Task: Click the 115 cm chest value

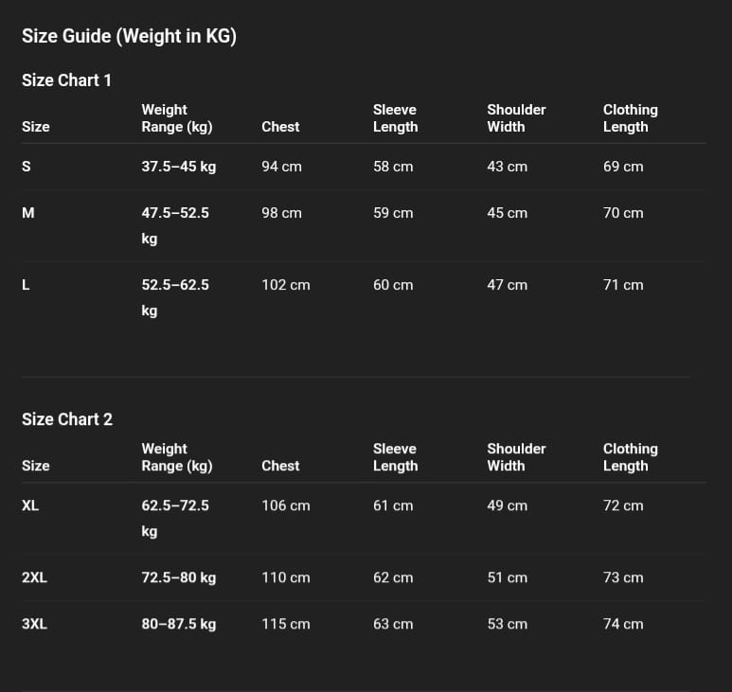Action: coord(285,624)
